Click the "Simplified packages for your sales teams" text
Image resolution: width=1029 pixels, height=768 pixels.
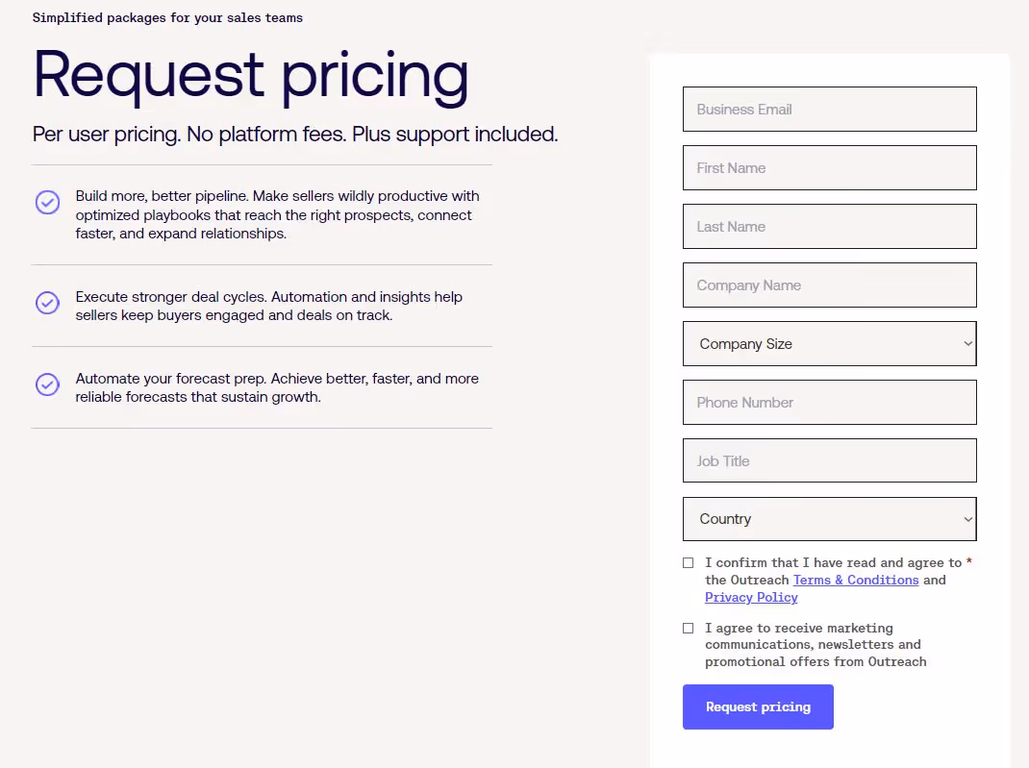[x=167, y=17]
